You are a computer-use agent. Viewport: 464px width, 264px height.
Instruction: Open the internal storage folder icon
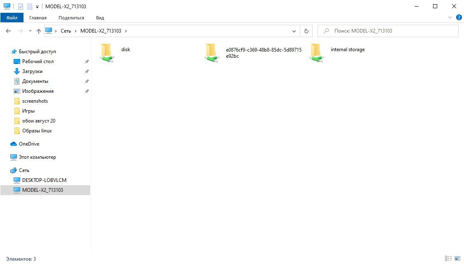(x=316, y=53)
